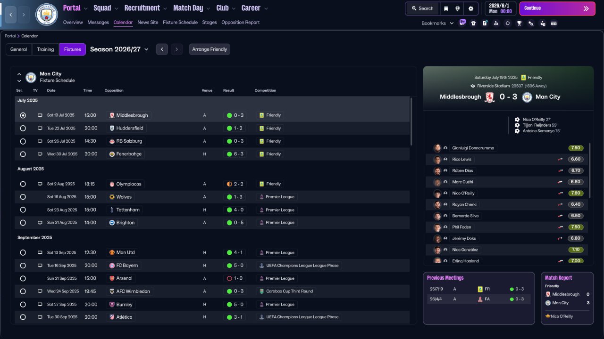Open the Opposition Report sub-menu item
The image size is (604, 339).
click(240, 22)
